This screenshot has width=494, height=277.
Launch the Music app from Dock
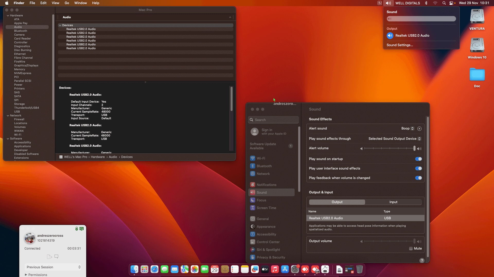[x=275, y=269]
